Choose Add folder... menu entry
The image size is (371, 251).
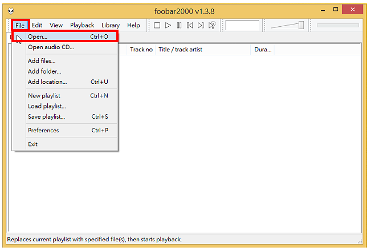tap(65, 71)
